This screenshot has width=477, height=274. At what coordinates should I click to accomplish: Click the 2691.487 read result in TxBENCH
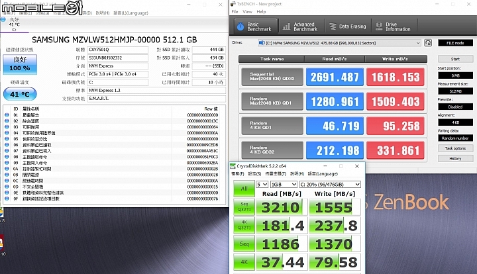coord(335,77)
